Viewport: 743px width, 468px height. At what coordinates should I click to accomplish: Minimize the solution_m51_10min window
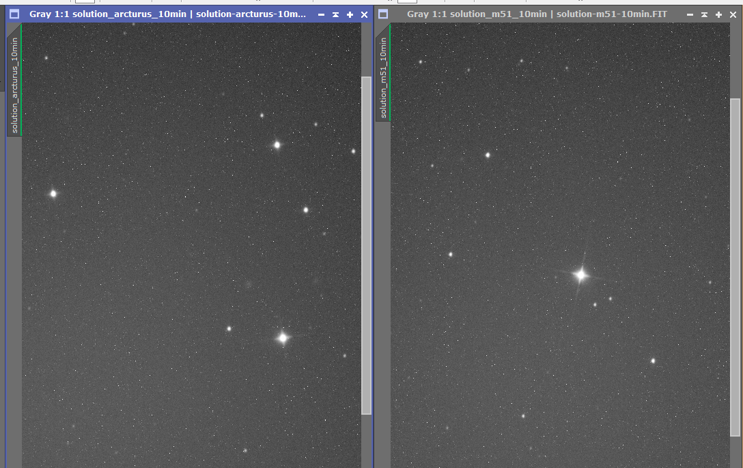[690, 14]
